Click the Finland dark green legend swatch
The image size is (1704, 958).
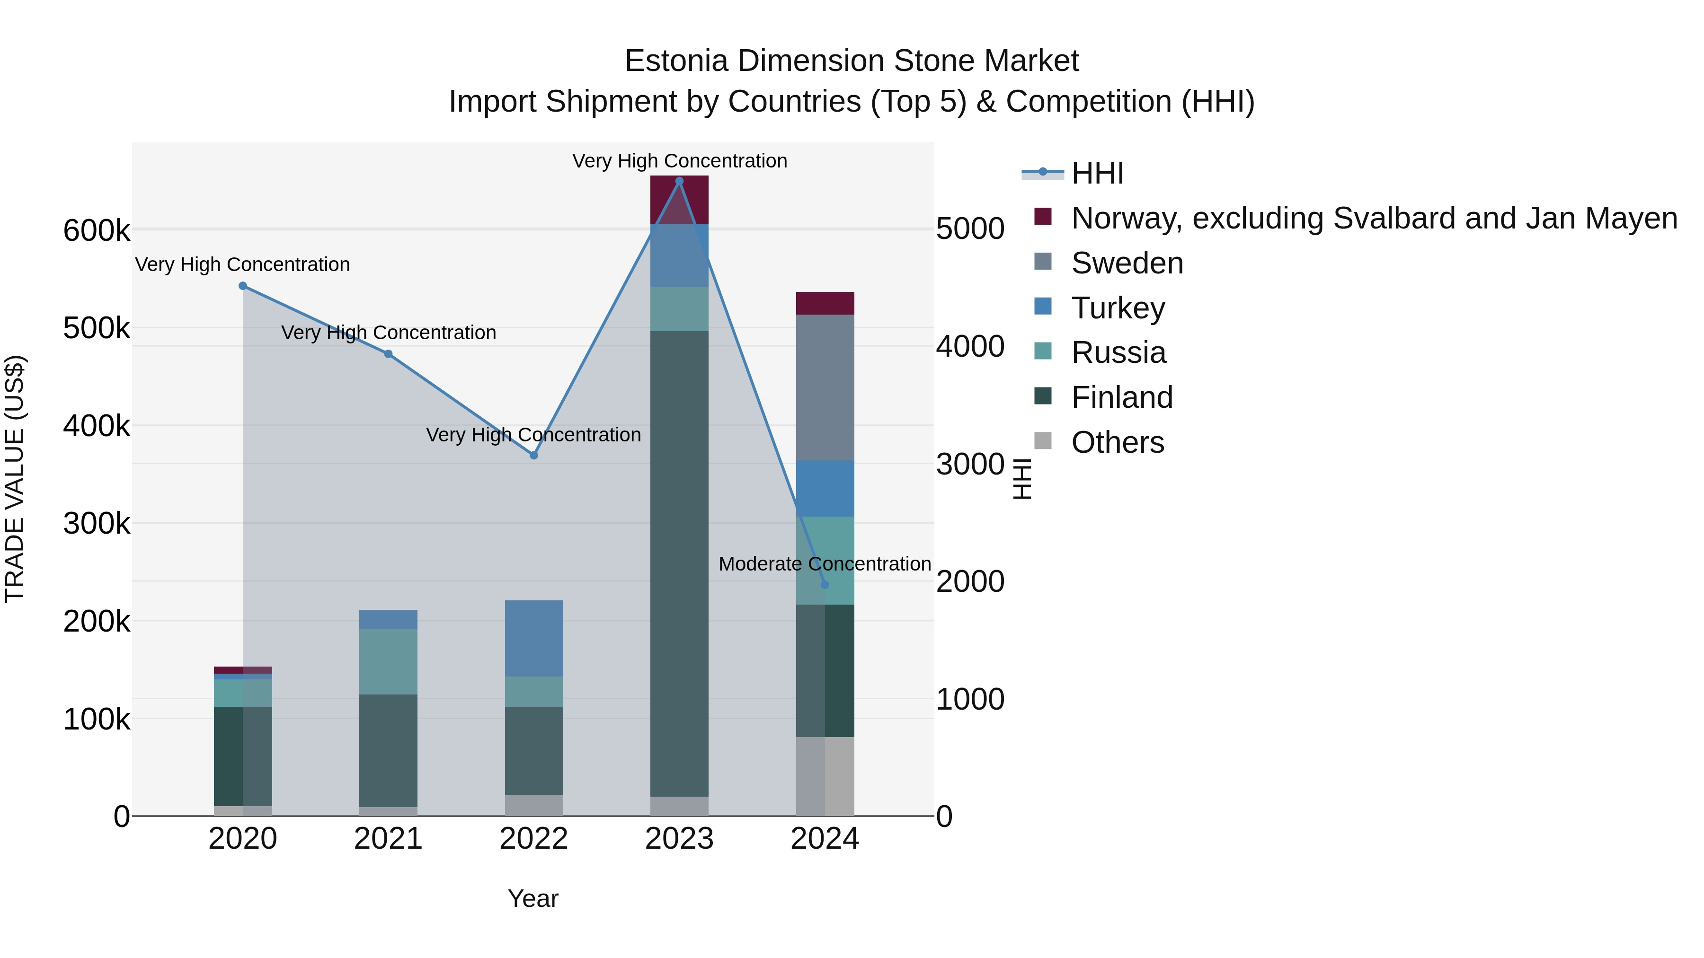coord(1042,396)
